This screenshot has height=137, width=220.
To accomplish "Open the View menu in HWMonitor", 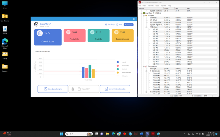I will pyautogui.click(x=144, y=6).
